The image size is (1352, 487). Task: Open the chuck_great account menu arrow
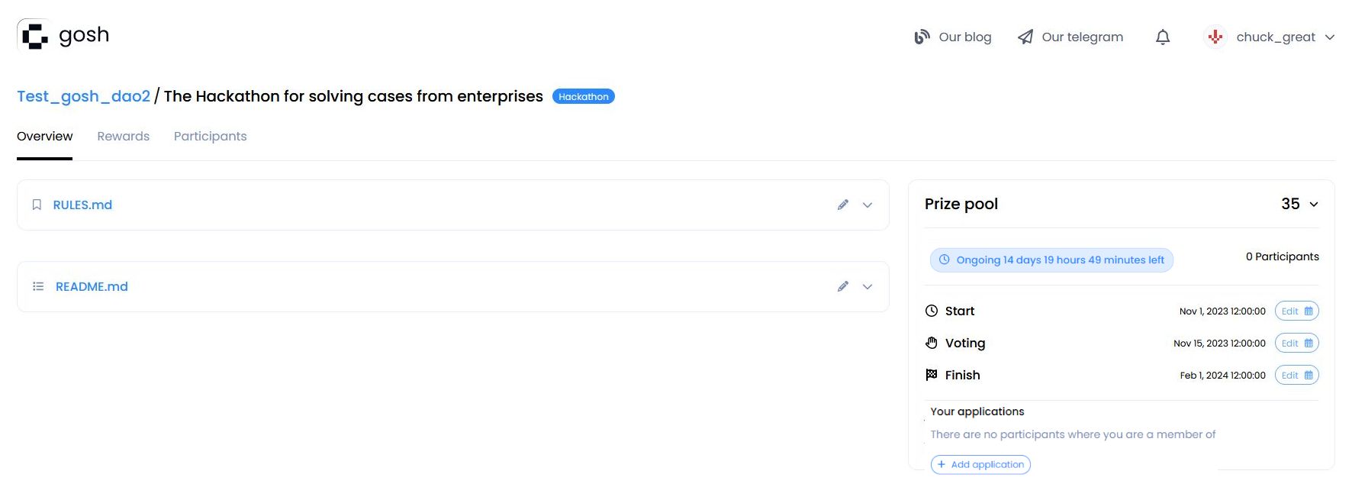(1330, 37)
